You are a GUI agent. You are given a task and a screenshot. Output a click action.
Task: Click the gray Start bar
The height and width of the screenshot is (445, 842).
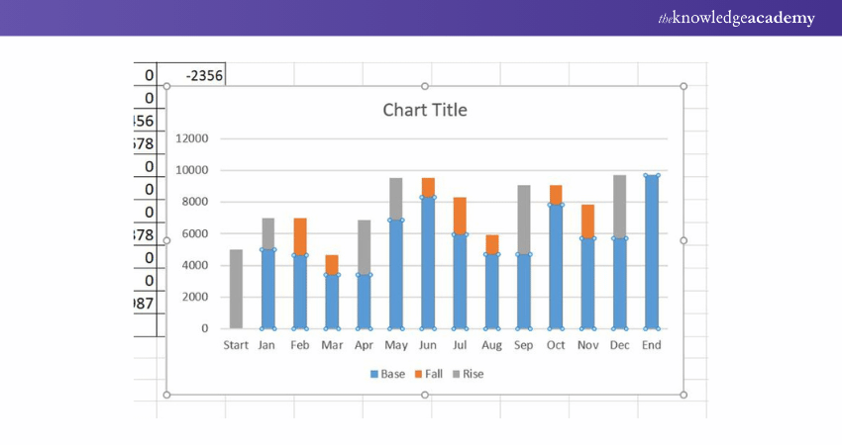click(x=236, y=289)
